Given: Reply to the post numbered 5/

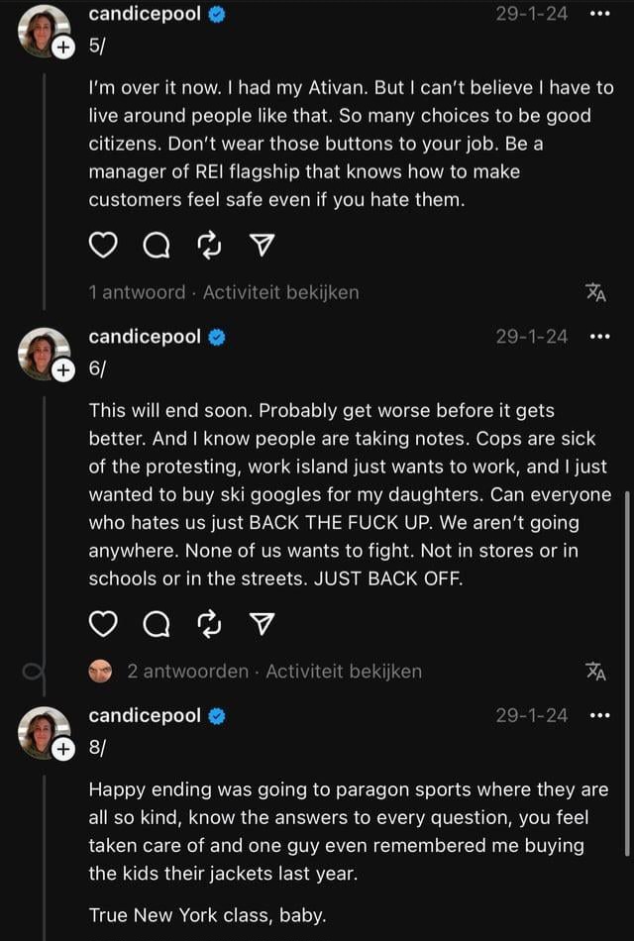Looking at the screenshot, I should 157,246.
